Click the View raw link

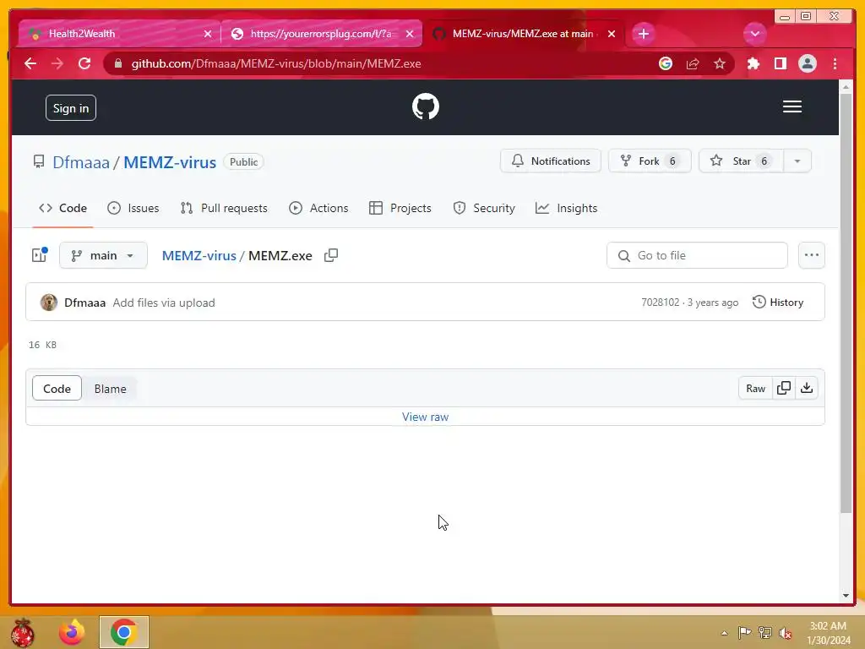425,417
